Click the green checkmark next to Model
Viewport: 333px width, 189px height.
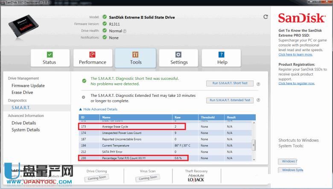104,17
